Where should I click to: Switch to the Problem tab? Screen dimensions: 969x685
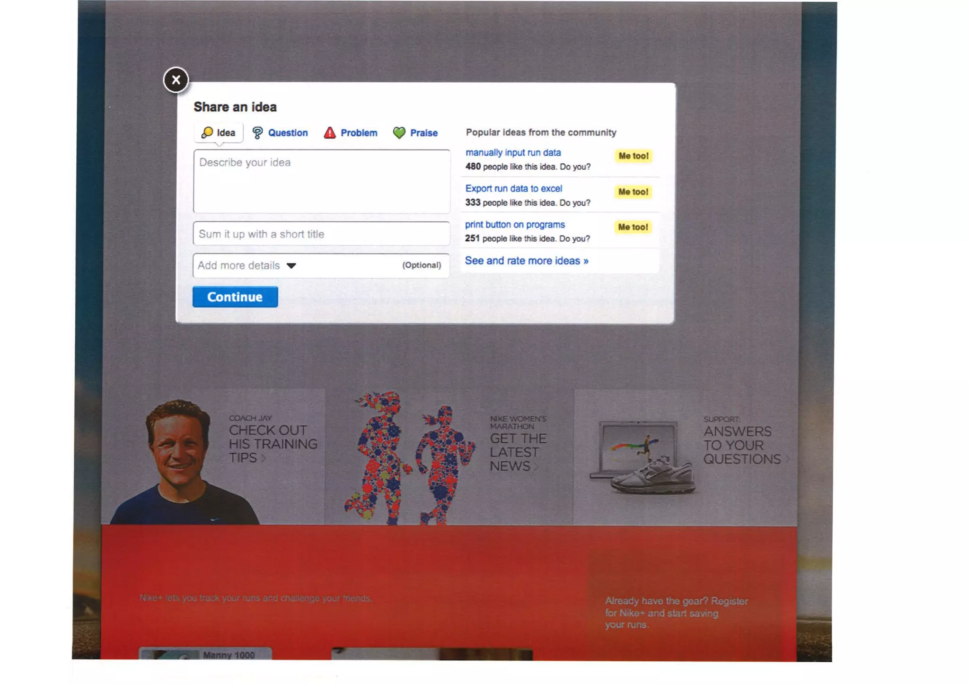click(359, 133)
